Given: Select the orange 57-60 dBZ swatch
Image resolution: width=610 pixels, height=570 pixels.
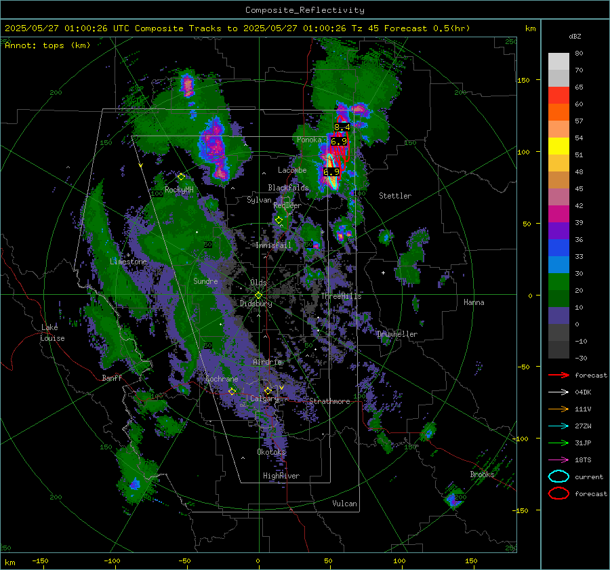Looking at the screenshot, I should click(558, 113).
